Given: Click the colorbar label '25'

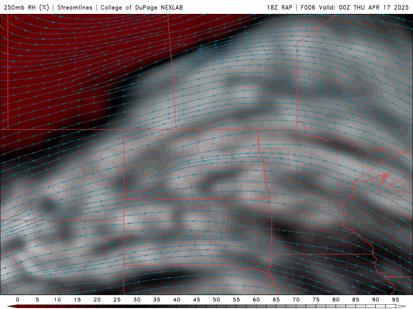Looking at the screenshot, I should pyautogui.click(x=117, y=300).
